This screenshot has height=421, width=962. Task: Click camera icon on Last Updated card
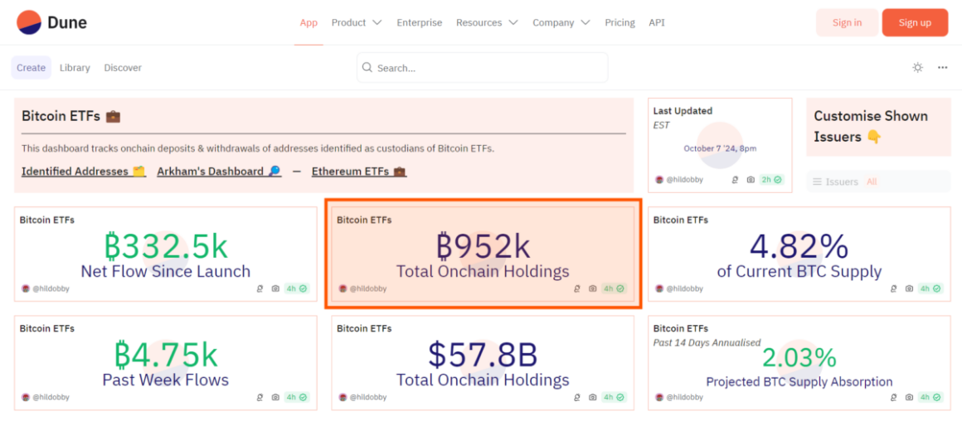(751, 180)
